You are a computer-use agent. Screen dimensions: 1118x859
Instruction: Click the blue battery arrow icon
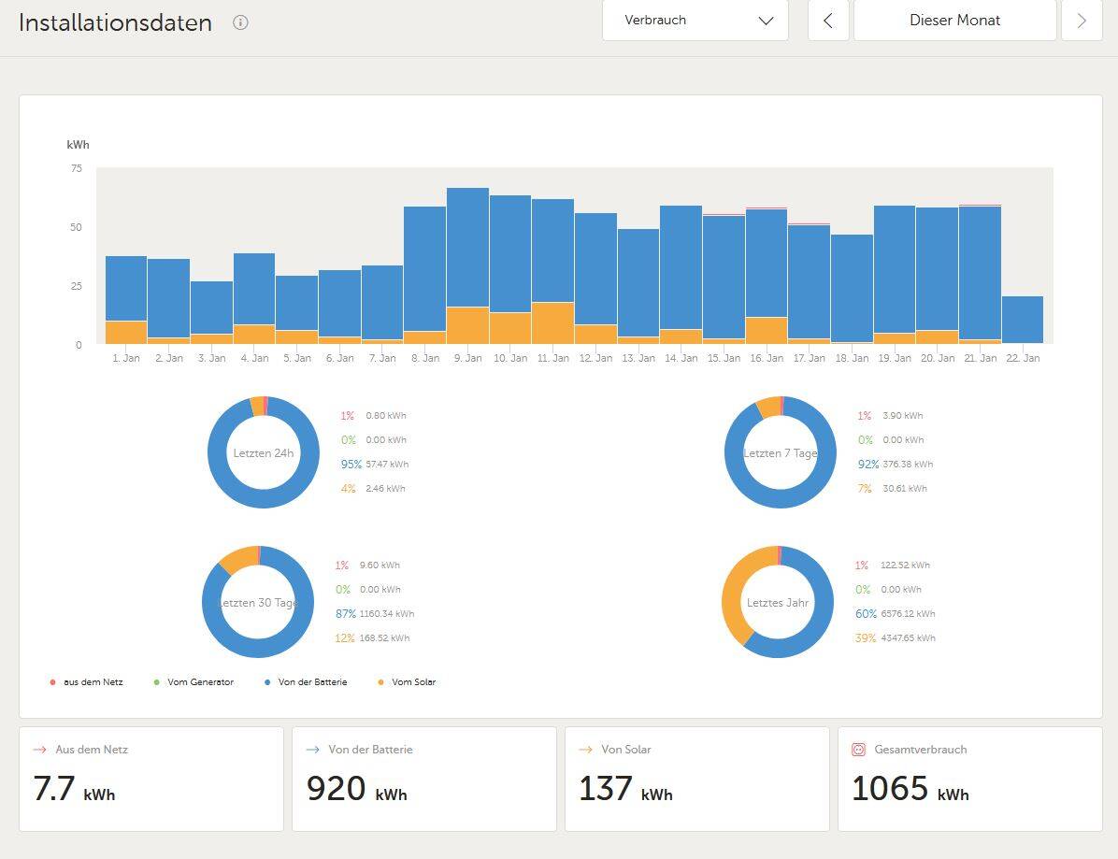pos(312,750)
